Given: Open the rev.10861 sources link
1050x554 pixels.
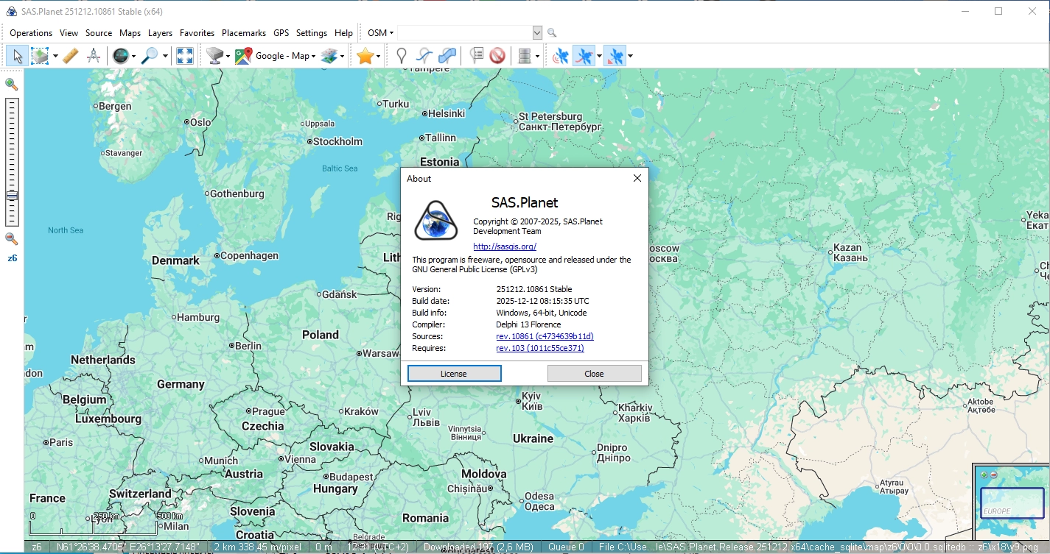Looking at the screenshot, I should coord(545,336).
